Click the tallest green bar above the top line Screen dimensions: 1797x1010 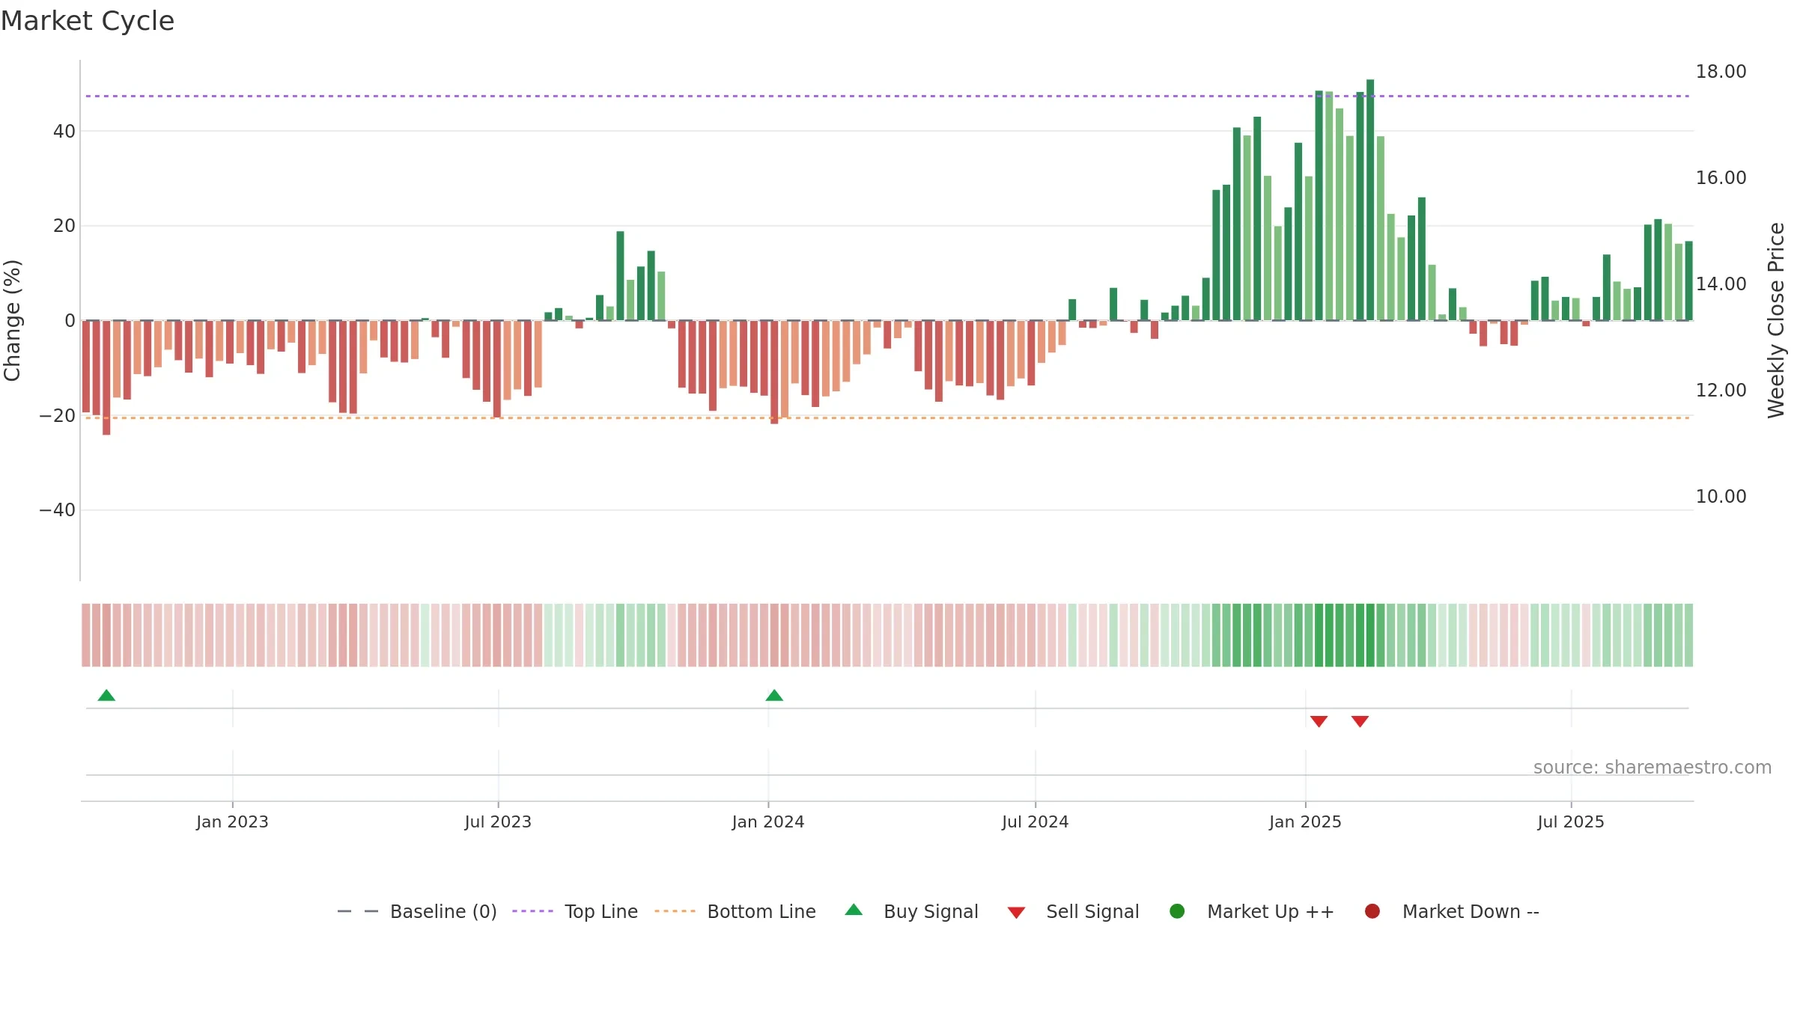(1370, 200)
